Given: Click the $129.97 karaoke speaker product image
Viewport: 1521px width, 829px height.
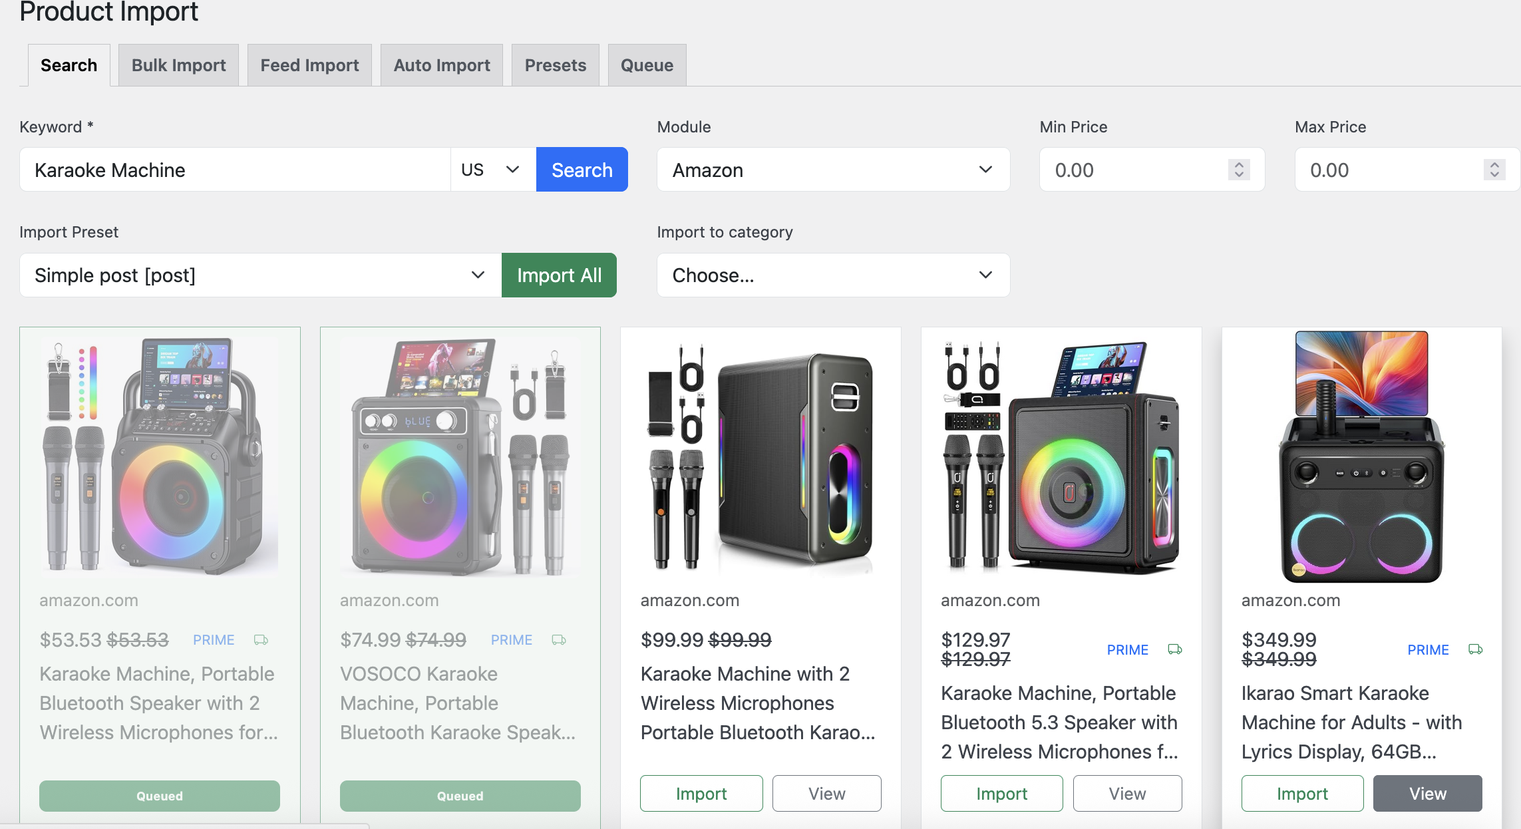Looking at the screenshot, I should click(1061, 457).
